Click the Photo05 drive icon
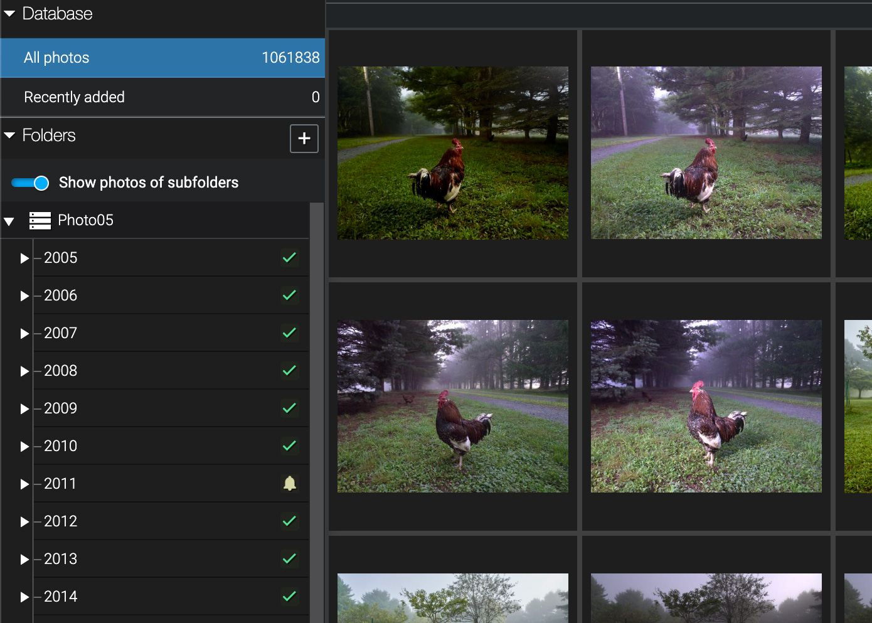The width and height of the screenshot is (872, 623). [x=40, y=220]
